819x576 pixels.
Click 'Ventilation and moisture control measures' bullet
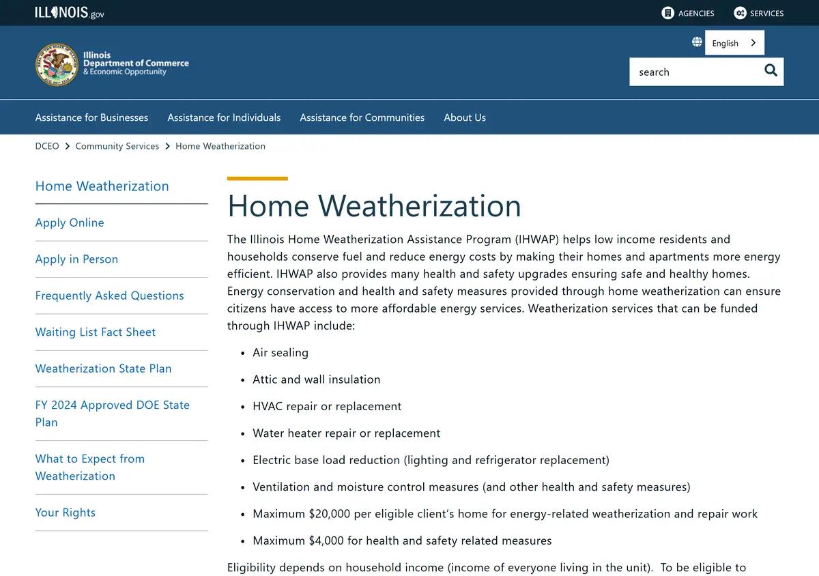point(472,487)
